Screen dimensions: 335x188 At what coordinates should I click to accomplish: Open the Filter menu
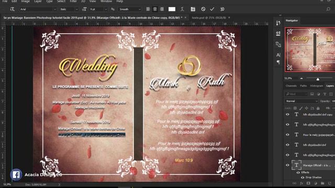click(x=73, y=1)
